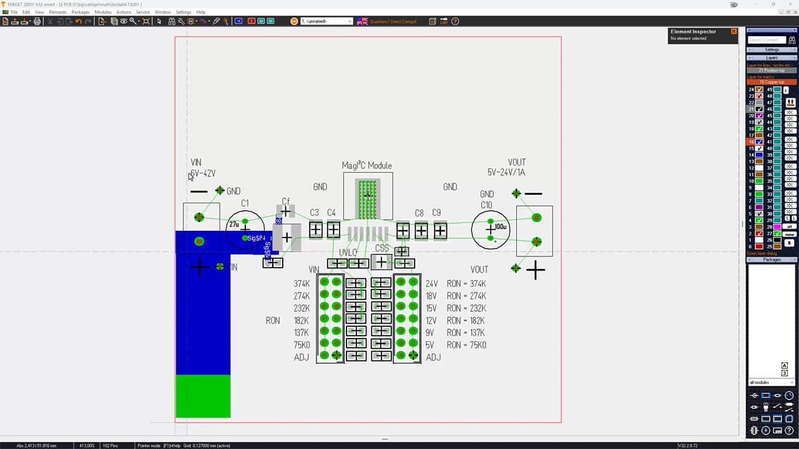Click the blue color swatch of layer 14

(759, 155)
